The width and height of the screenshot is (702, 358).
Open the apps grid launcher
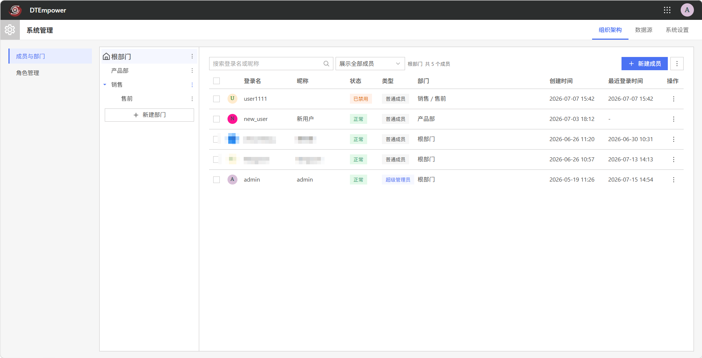[667, 10]
